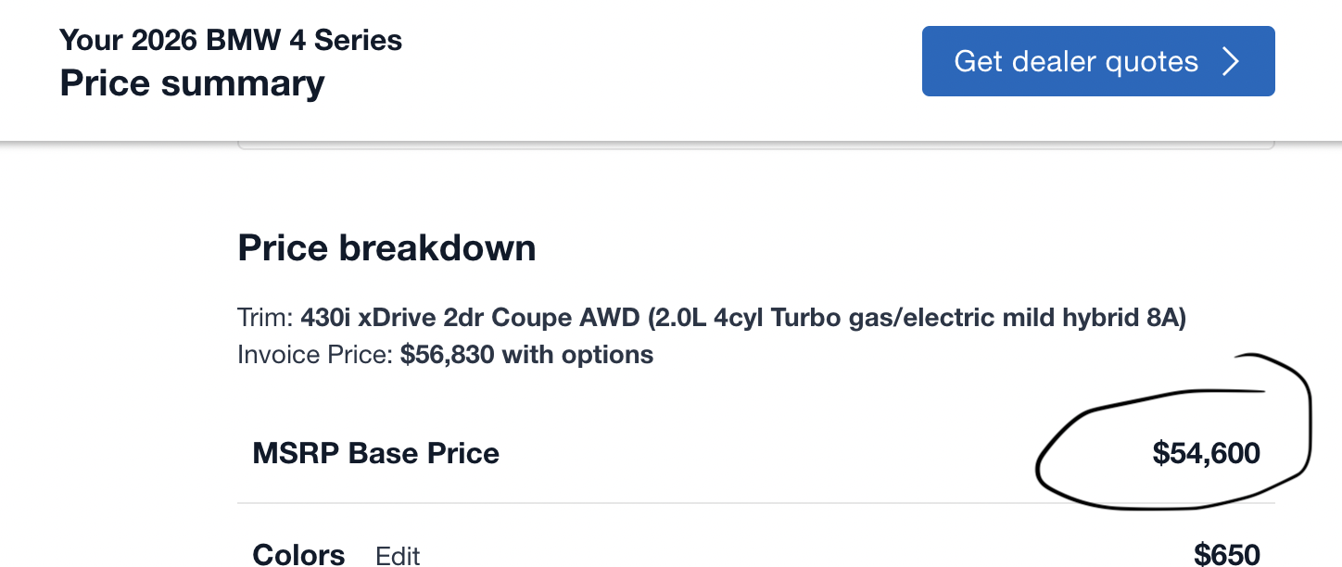Click the Trim label text
The width and height of the screenshot is (1342, 567).
266,318
